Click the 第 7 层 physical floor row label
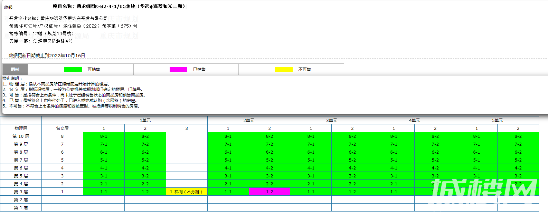The image size is (548, 216). click(21, 160)
